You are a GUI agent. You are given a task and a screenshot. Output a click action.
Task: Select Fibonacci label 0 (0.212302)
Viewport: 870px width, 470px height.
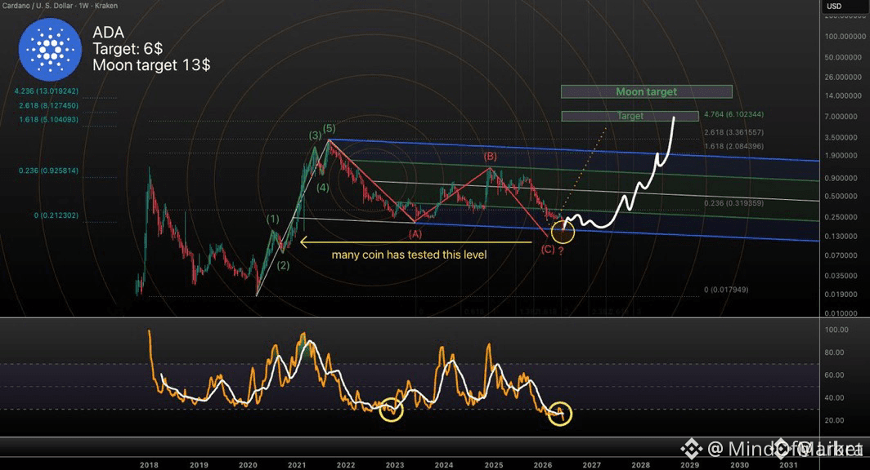[56, 215]
